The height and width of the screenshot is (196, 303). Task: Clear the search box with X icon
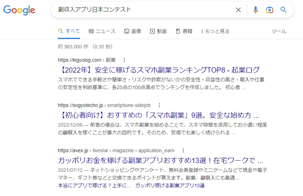click(238, 10)
